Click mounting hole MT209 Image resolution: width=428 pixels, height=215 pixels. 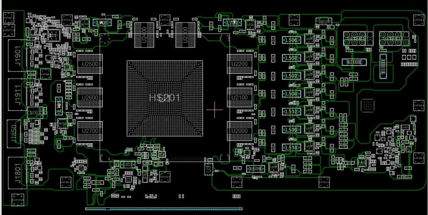tap(66, 182)
